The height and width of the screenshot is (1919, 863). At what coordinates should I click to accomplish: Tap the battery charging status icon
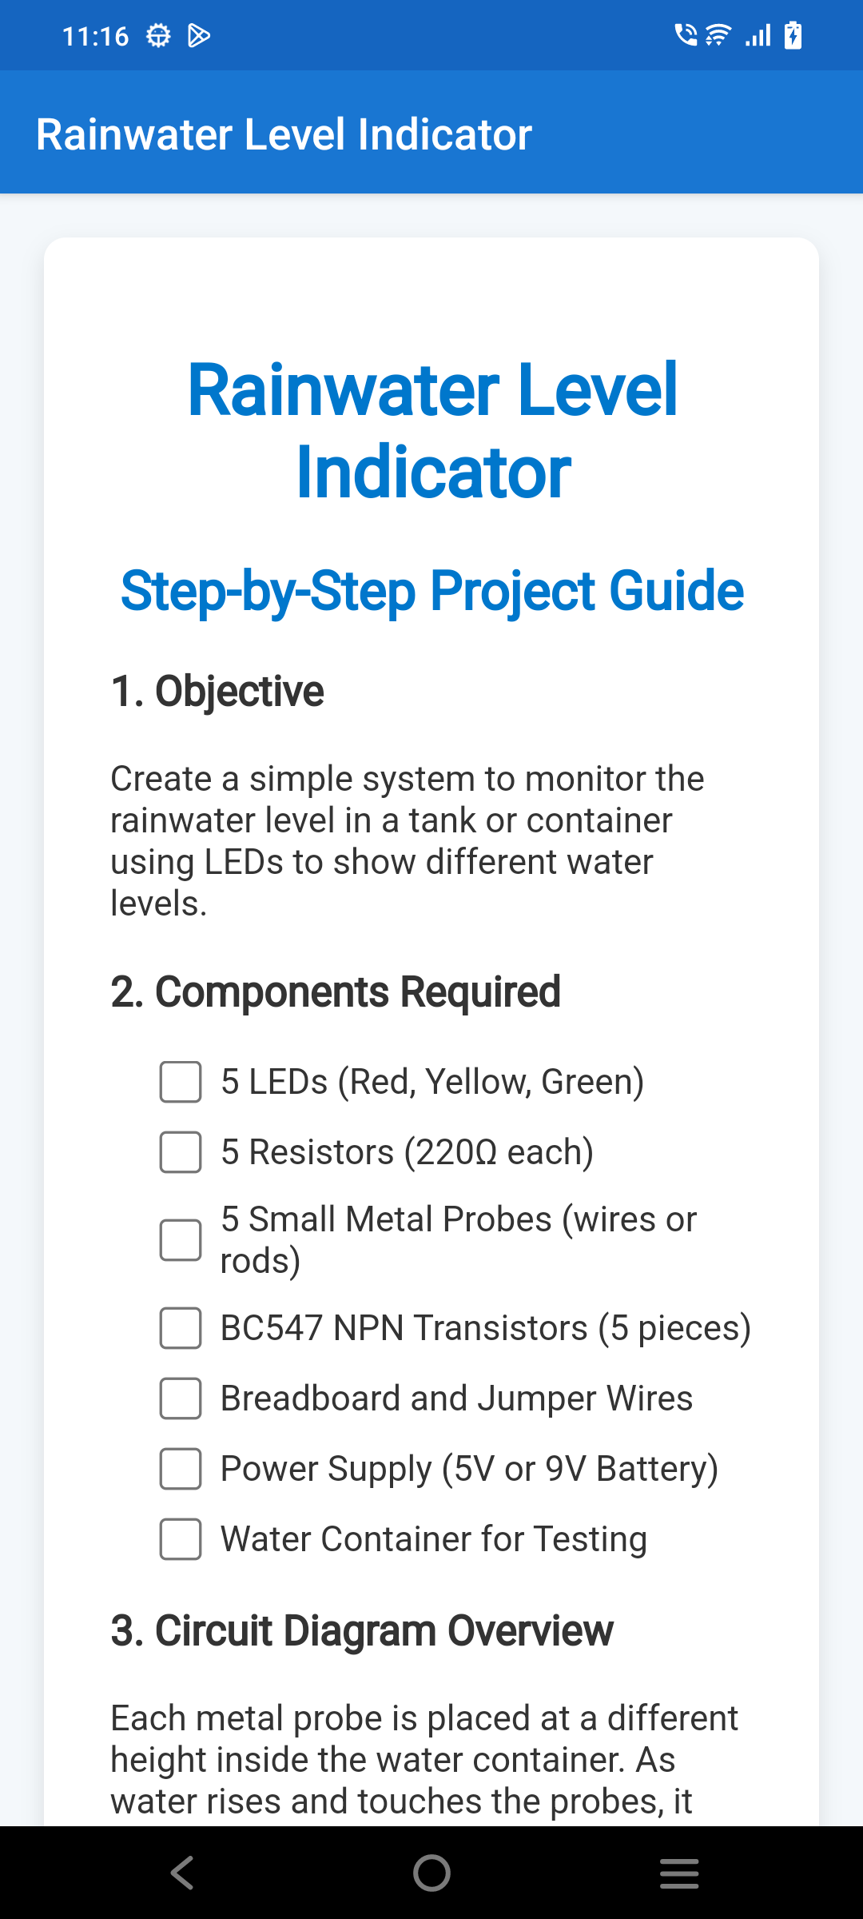[x=793, y=36]
